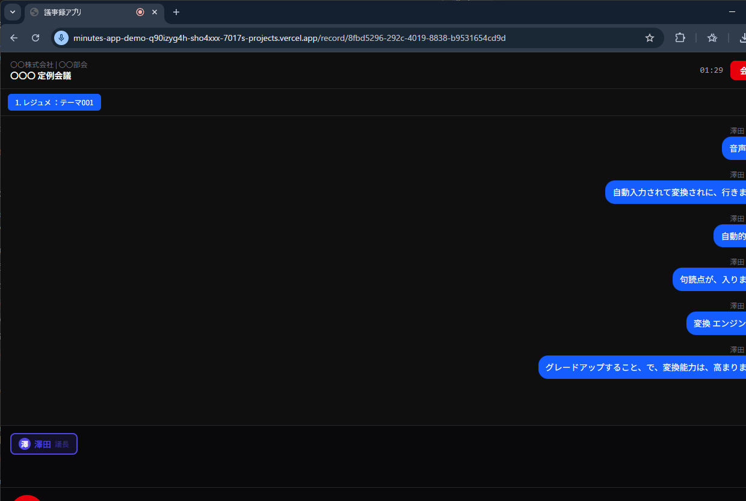Expand the tab search dropdown chevron
This screenshot has height=501, width=746.
click(13, 12)
